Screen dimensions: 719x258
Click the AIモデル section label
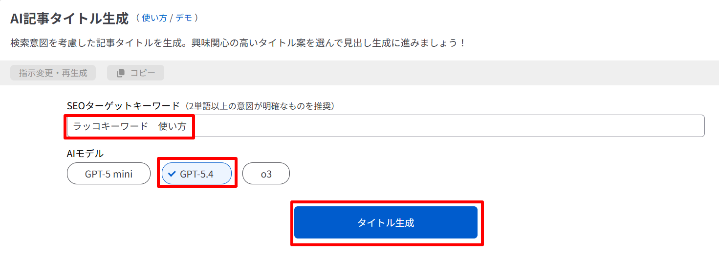pyautogui.click(x=85, y=154)
